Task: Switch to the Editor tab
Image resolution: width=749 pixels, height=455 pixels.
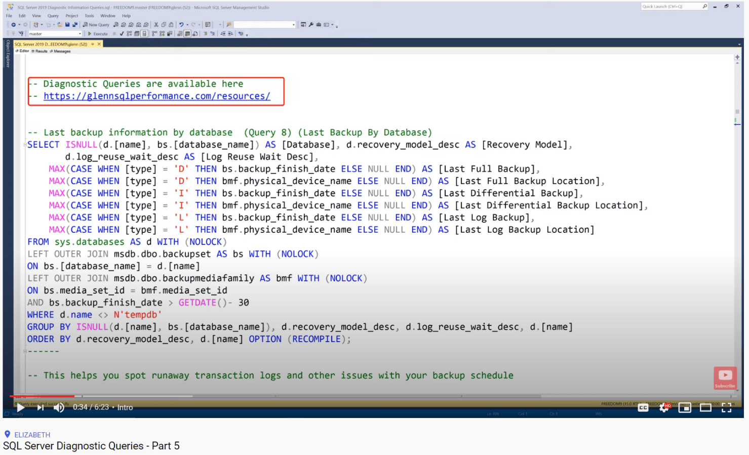Action: (23, 51)
